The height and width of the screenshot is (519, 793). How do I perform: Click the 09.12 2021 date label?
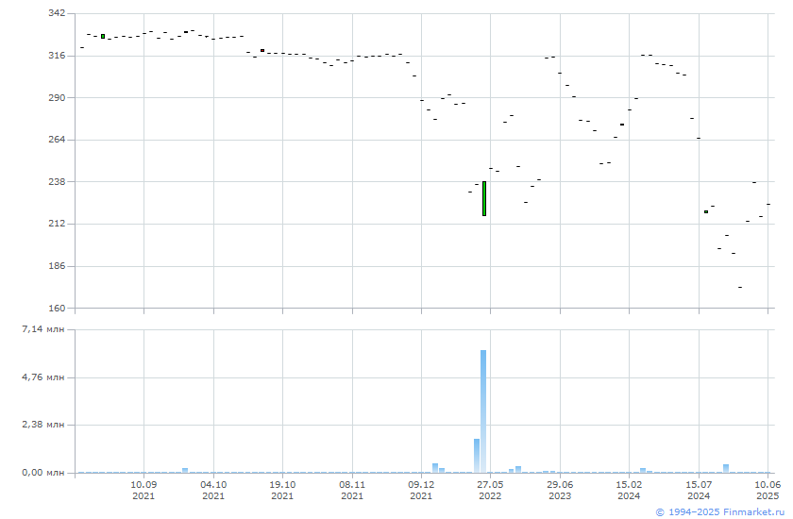click(x=421, y=490)
